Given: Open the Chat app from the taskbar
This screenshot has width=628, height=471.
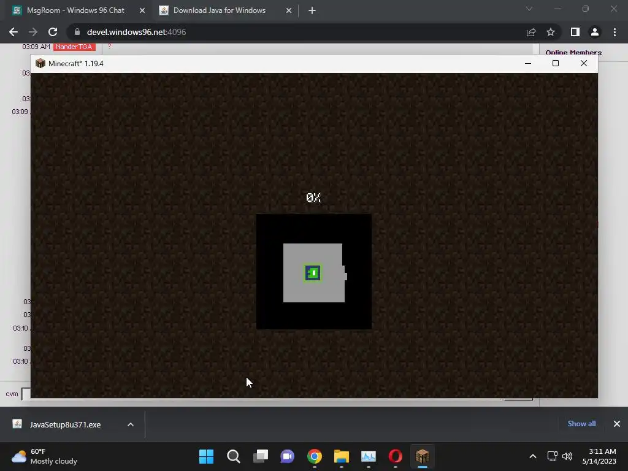Looking at the screenshot, I should click(287, 456).
